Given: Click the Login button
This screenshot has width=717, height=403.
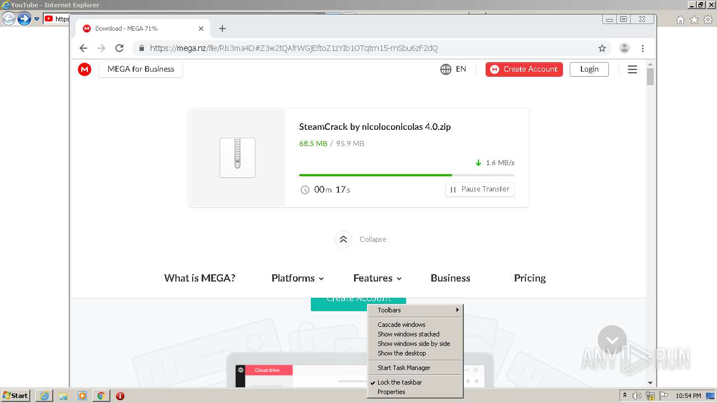Looking at the screenshot, I should (589, 69).
